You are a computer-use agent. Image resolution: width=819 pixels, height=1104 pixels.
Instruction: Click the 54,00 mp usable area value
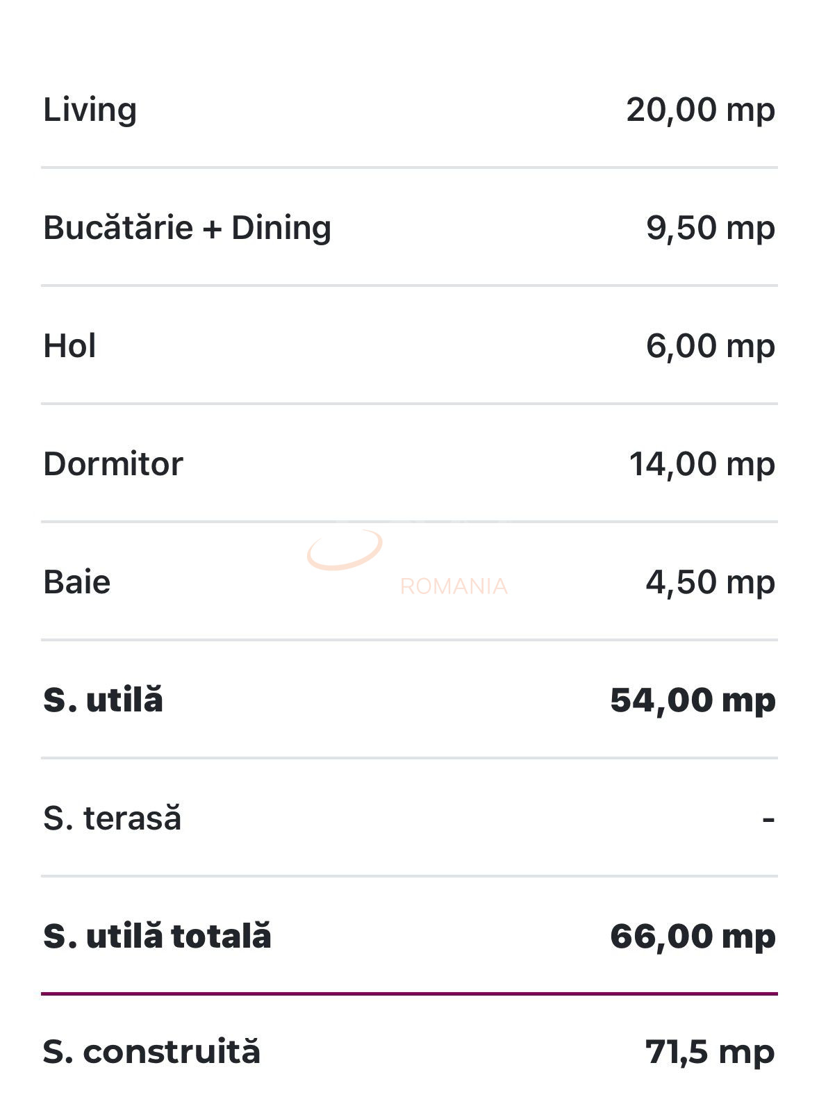click(693, 700)
